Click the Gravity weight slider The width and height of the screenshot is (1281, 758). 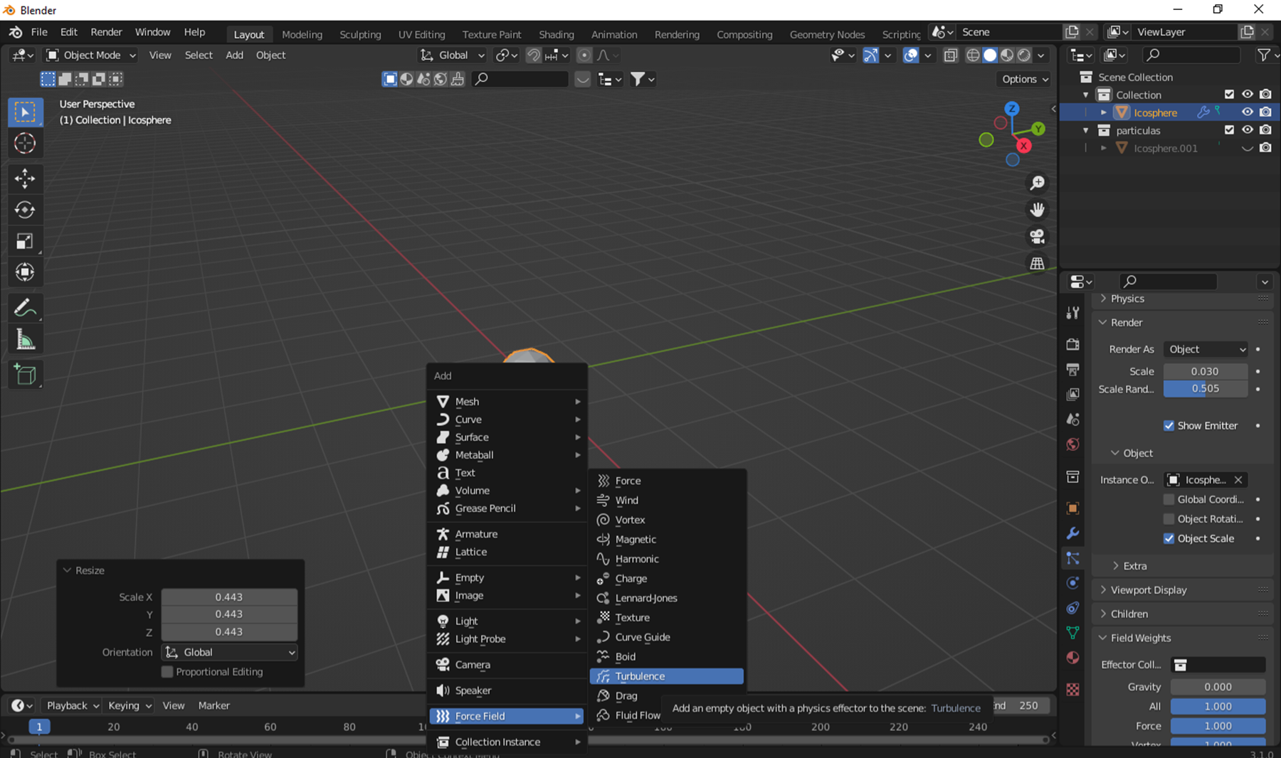(x=1218, y=687)
